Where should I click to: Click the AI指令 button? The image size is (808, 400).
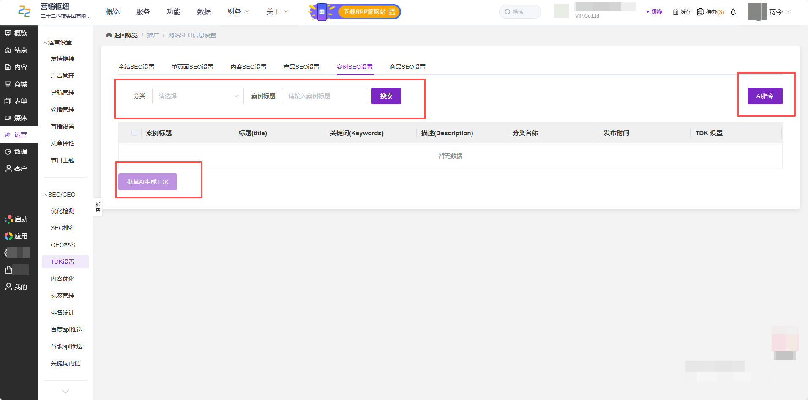(x=765, y=96)
